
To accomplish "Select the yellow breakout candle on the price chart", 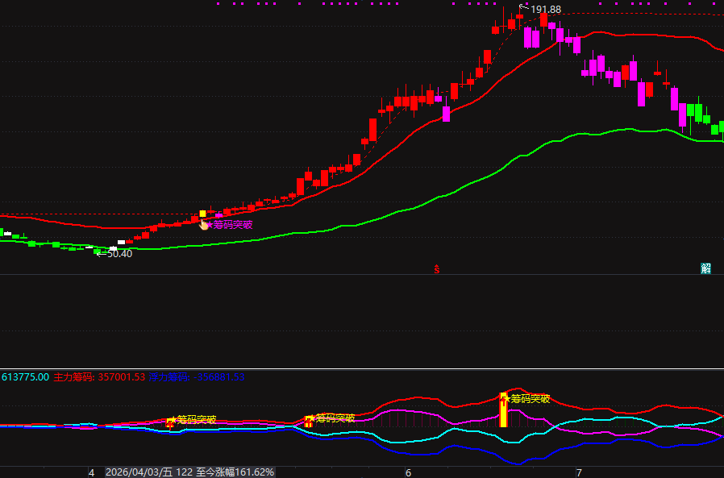I will coord(202,214).
